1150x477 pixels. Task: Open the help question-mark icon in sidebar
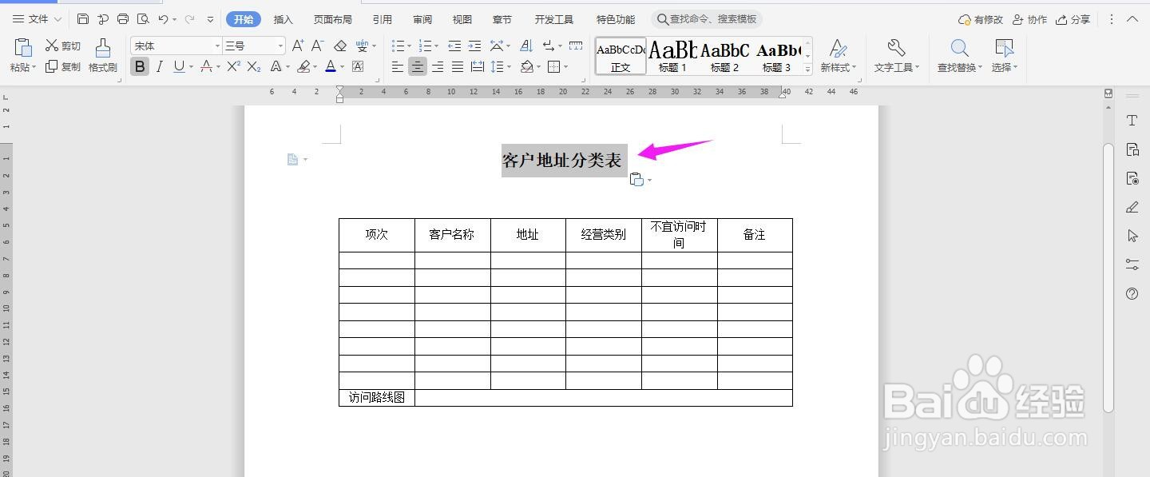1132,293
